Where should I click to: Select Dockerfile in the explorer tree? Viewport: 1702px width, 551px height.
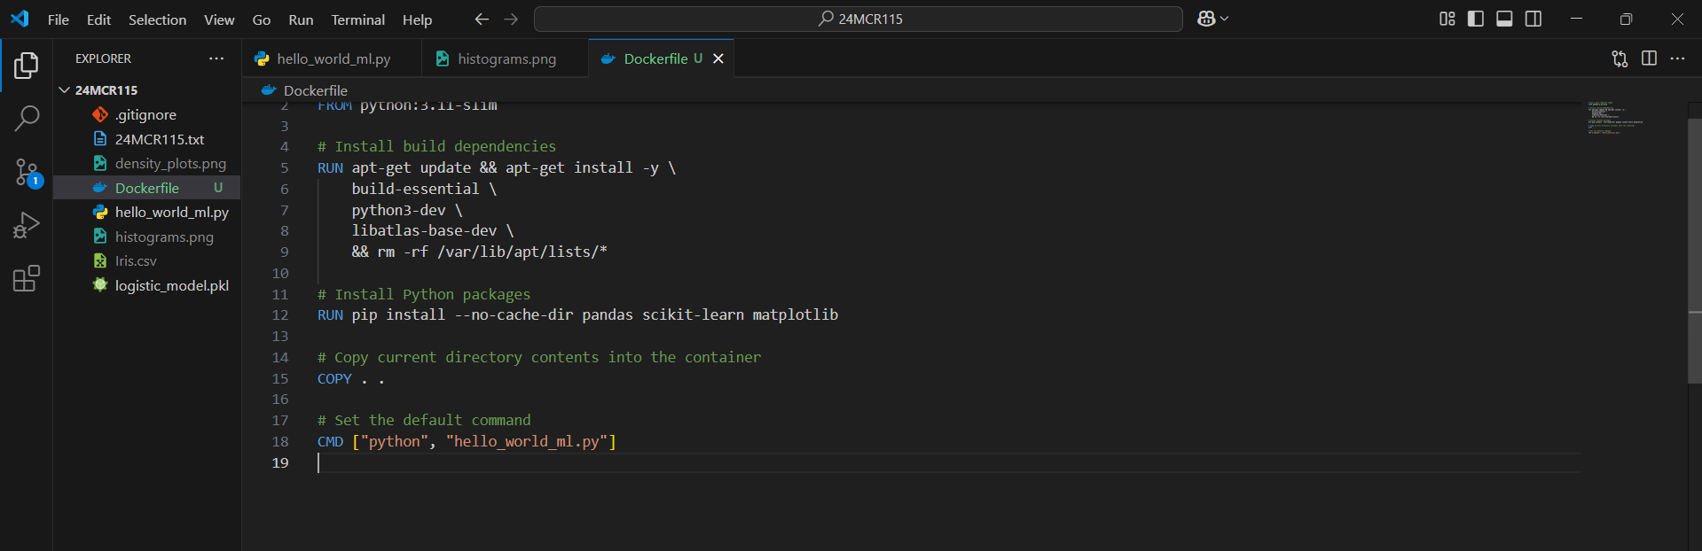[147, 188]
